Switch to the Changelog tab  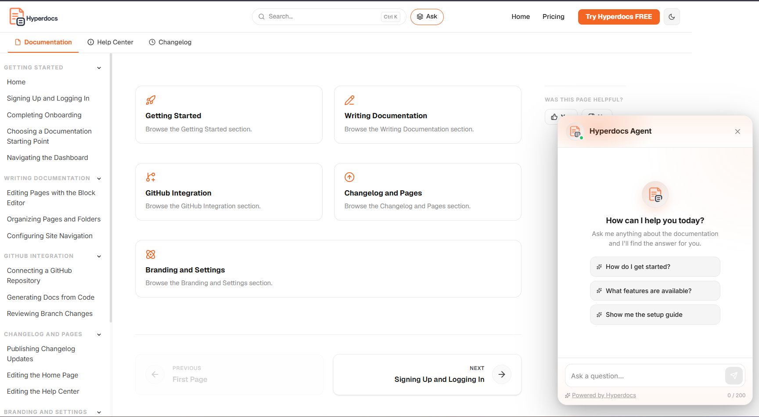[170, 42]
